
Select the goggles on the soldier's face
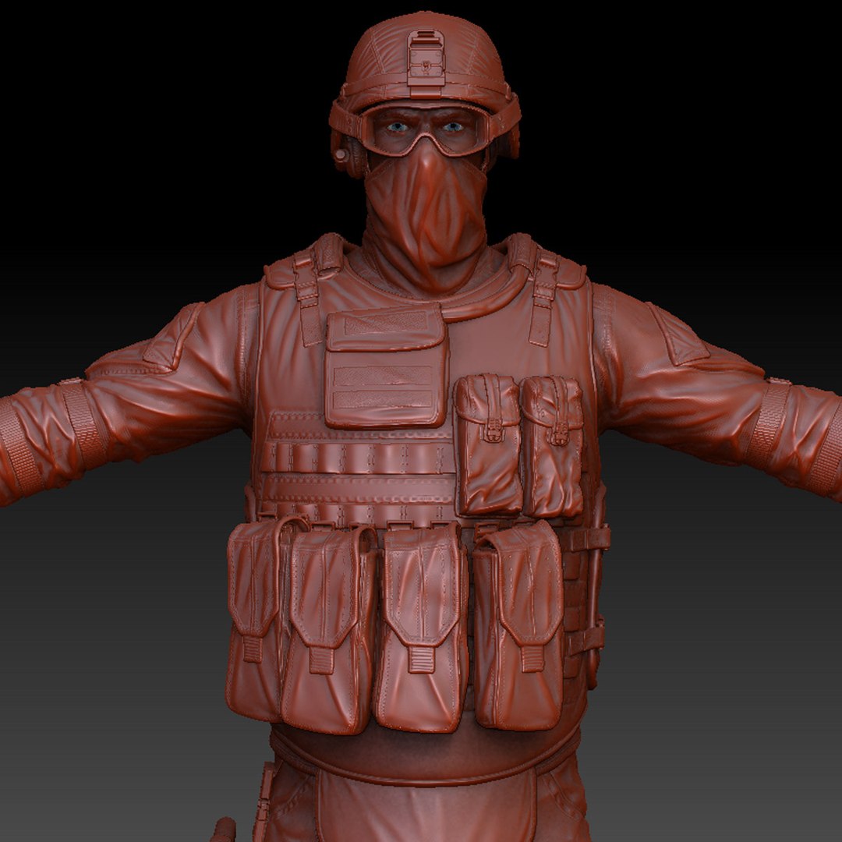426,129
